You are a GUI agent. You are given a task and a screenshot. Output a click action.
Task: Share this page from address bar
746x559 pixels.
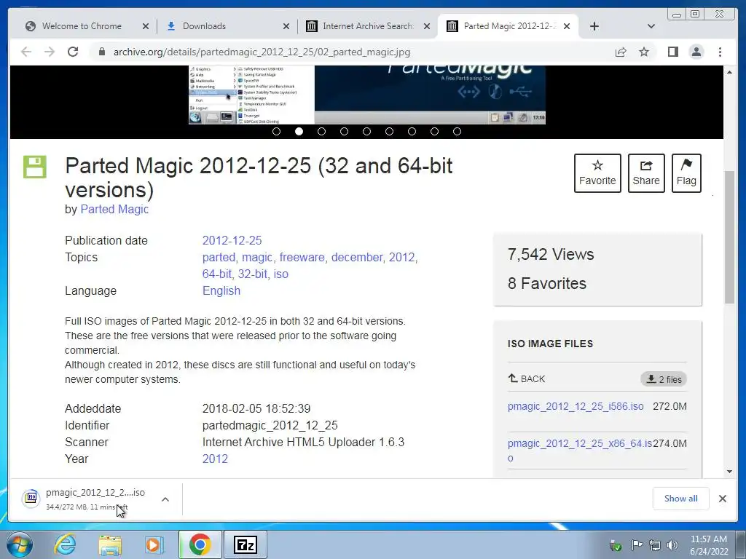coord(621,52)
